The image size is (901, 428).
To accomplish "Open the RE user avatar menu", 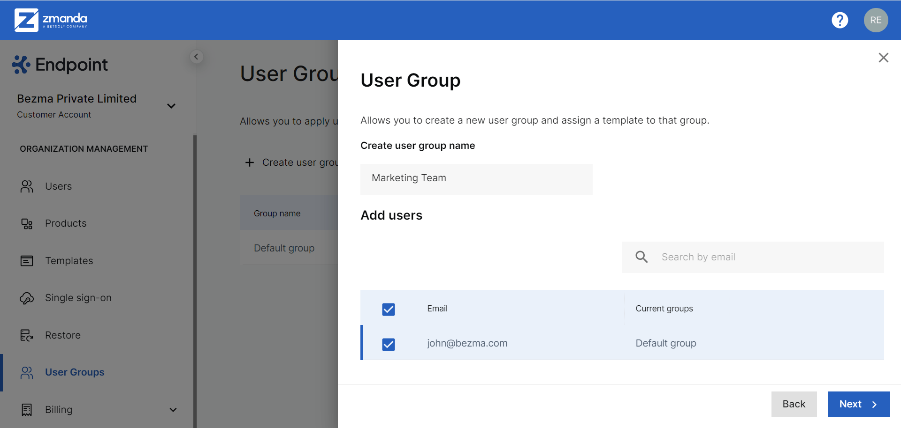I will click(876, 20).
